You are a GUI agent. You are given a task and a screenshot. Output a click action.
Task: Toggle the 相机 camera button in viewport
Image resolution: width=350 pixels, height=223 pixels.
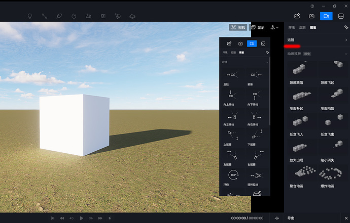point(238,27)
